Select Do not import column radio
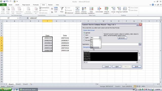Image resolution: width=162 pixels, height=91 pixels. click(84, 40)
